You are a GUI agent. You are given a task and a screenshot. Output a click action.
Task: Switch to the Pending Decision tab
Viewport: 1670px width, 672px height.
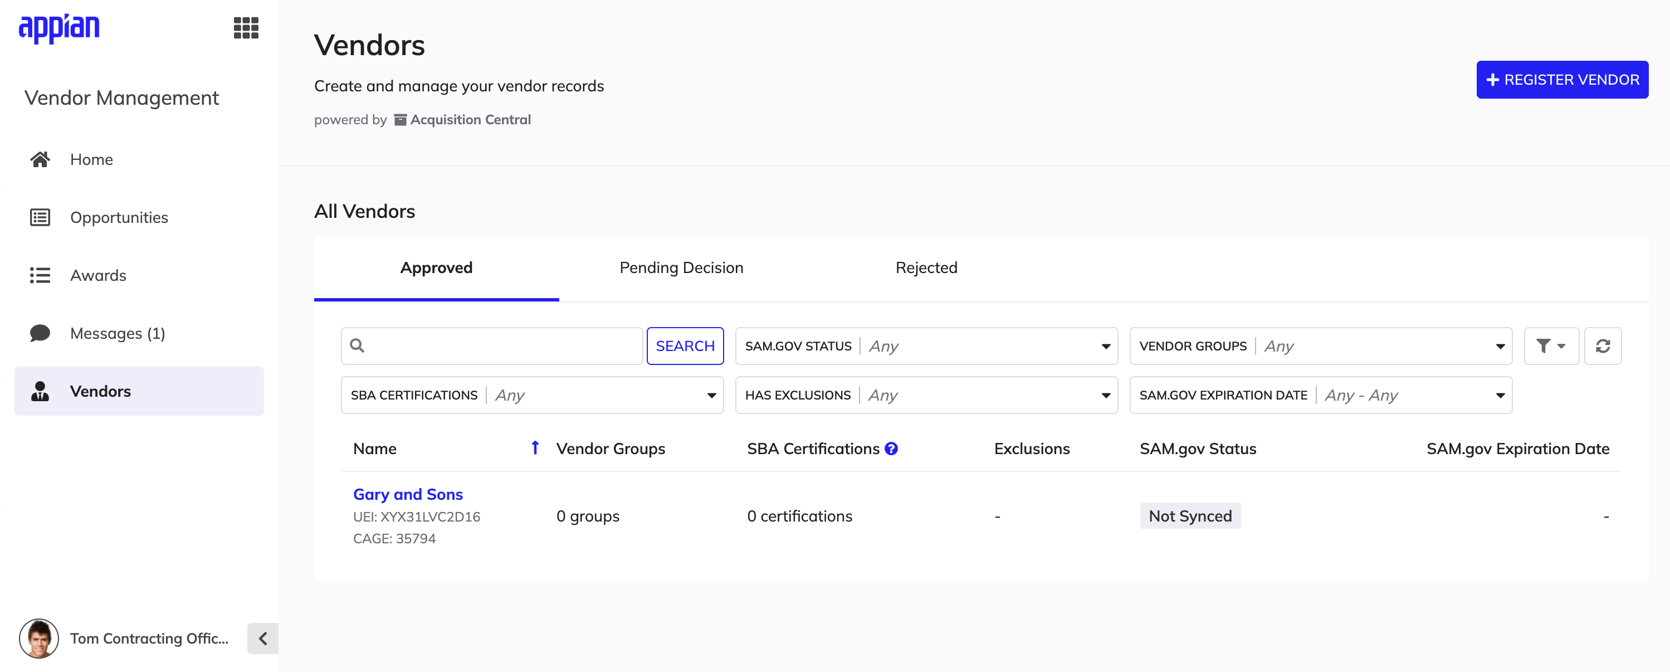point(681,268)
